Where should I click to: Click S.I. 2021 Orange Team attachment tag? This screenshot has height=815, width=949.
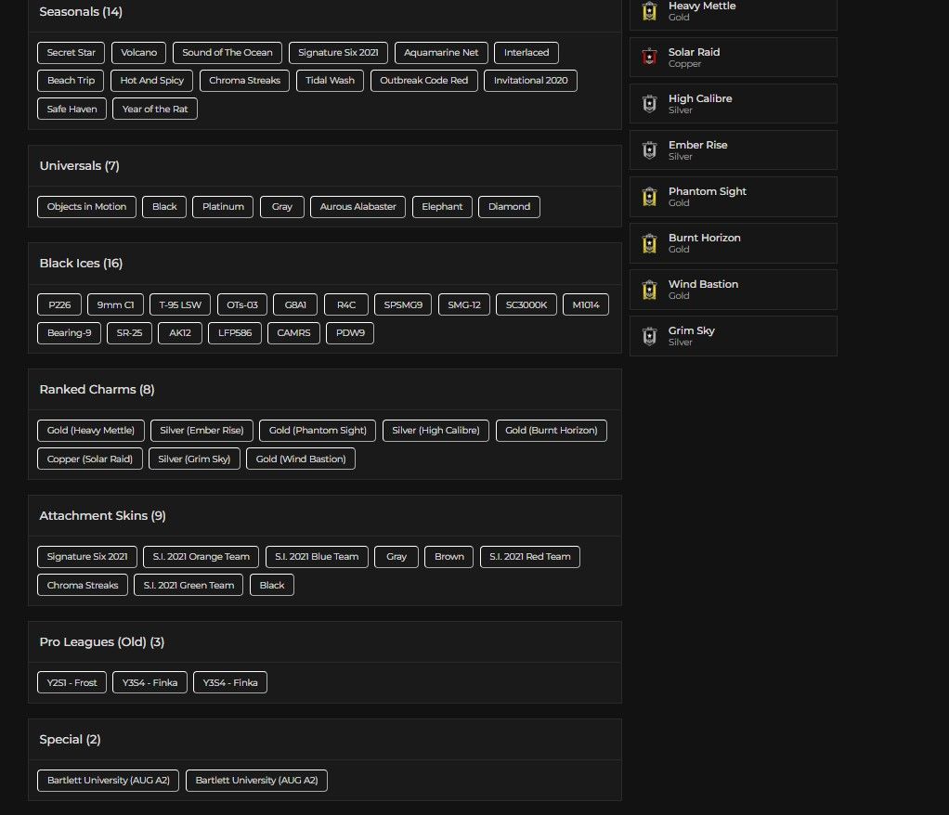point(201,557)
